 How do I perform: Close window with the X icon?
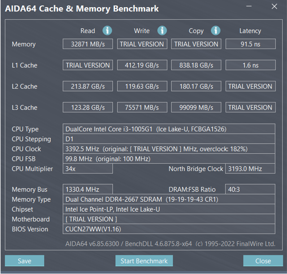coord(274,6)
